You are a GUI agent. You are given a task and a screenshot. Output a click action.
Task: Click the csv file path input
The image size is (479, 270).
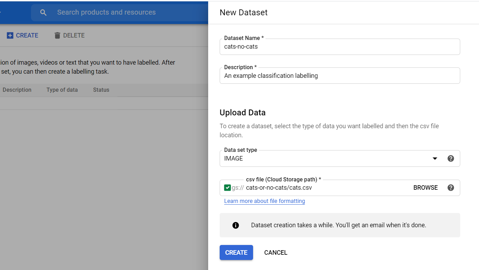(x=324, y=188)
